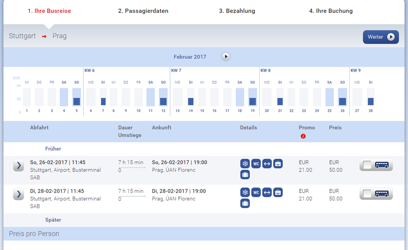Select the bus checkbox for So, 26-02-2017 departure
Image resolution: width=408 pixels, height=250 pixels.
368,165
